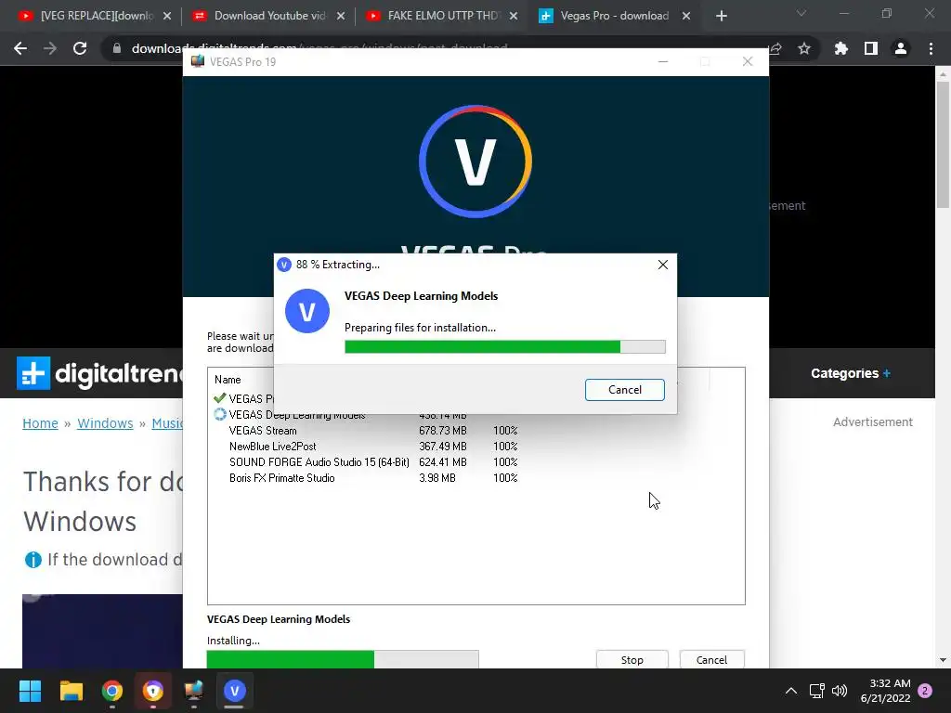Open the network icon in system tray
The image size is (951, 713).
tap(816, 691)
